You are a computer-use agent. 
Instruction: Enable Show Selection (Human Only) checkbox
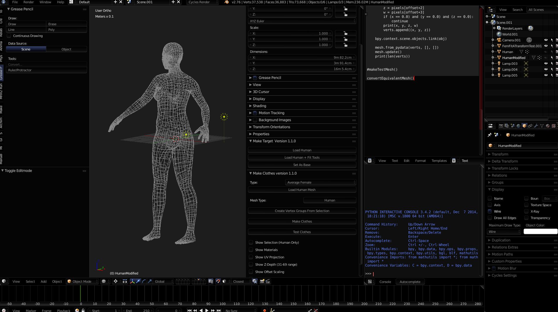(251, 243)
